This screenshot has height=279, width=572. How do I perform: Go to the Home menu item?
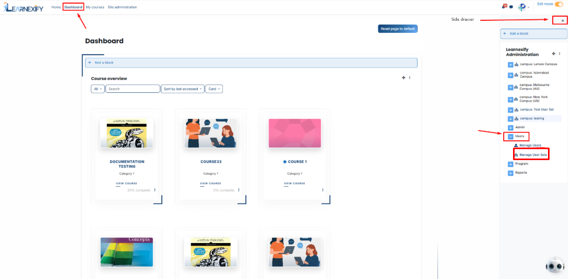56,7
